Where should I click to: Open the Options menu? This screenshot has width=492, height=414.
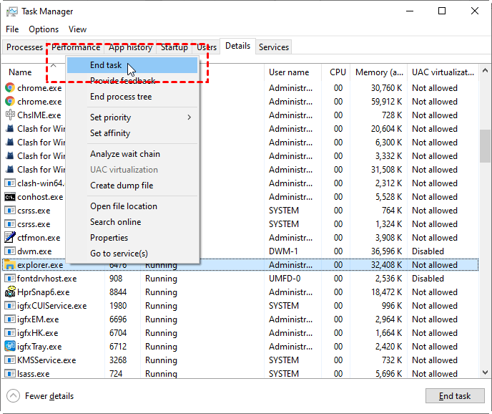pos(44,29)
